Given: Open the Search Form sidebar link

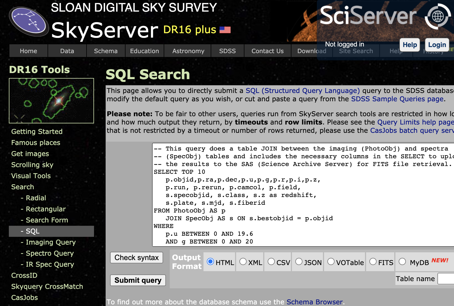Looking at the screenshot, I should (x=47, y=220).
